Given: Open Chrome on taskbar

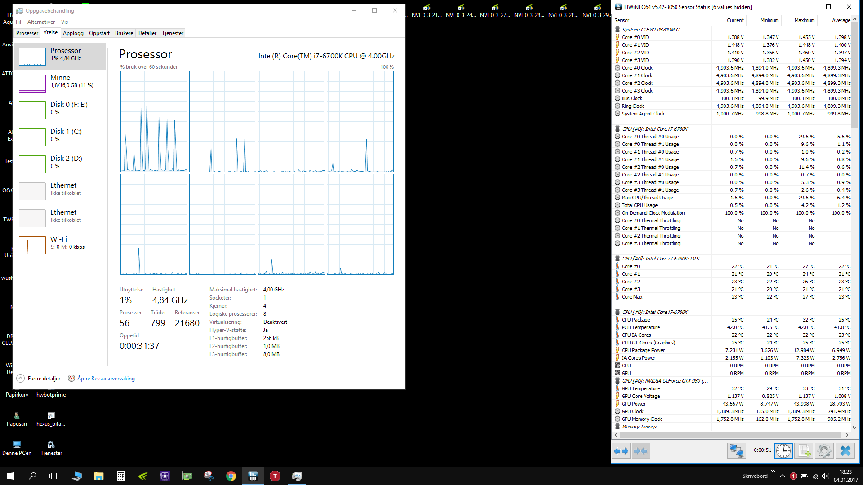Looking at the screenshot, I should click(x=231, y=476).
